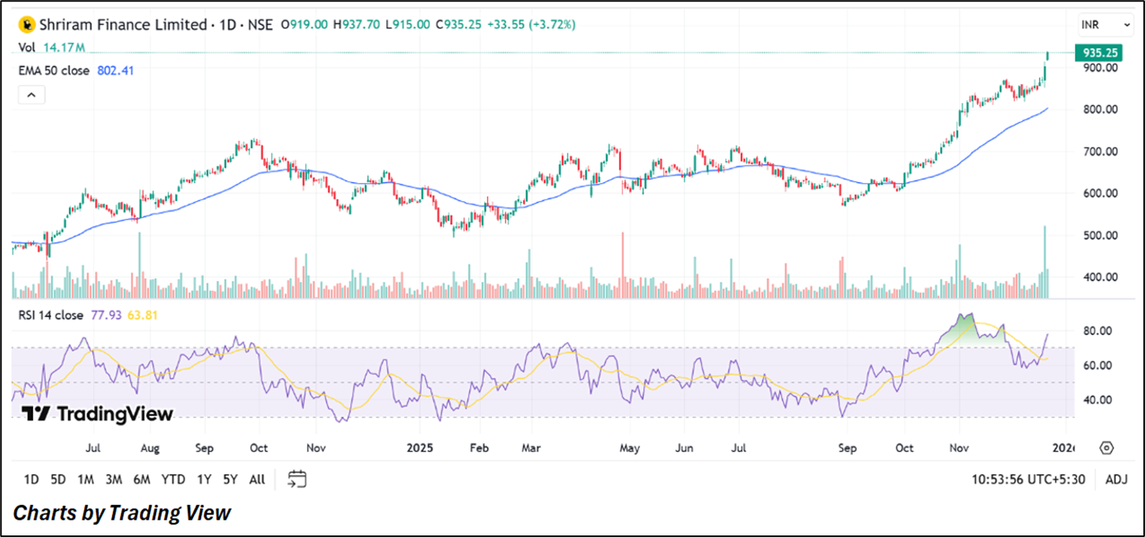Display the All time range

pyautogui.click(x=257, y=479)
